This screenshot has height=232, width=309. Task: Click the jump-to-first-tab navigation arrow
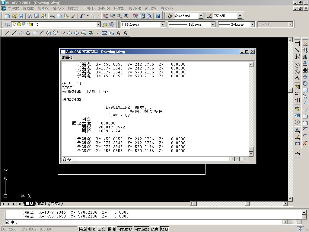3,204
